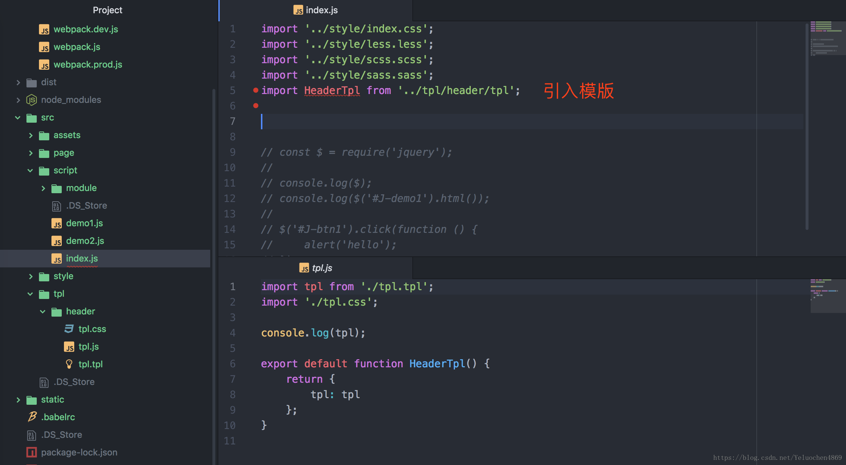The height and width of the screenshot is (465, 846).
Task: Click the JS icon in the index.js tab
Action: [298, 10]
